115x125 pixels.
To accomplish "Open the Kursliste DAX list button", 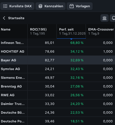I will pyautogui.click(x=17, y=6).
